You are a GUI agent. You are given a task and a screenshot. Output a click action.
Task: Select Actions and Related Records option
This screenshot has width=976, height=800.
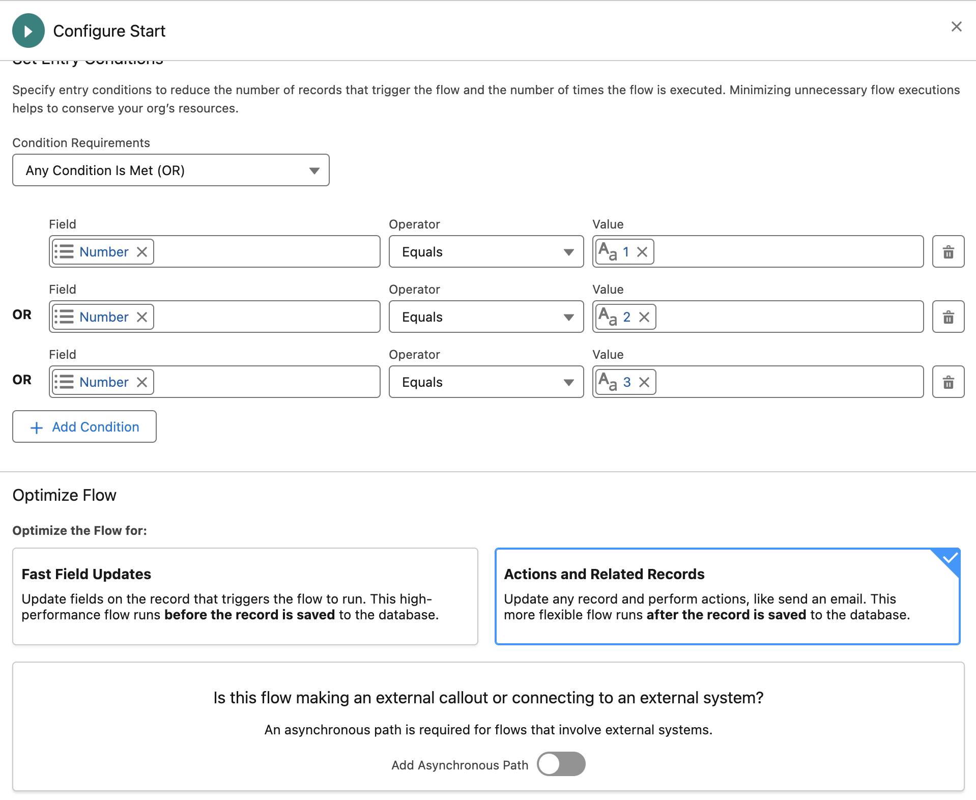[x=727, y=596]
